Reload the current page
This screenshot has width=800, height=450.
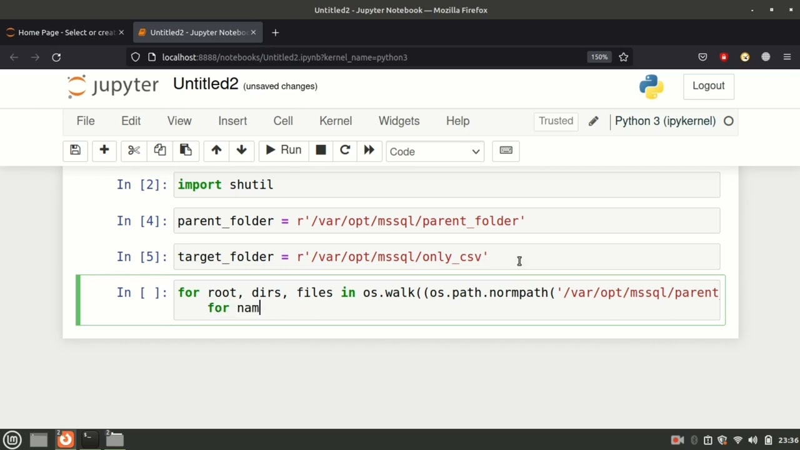tap(56, 57)
